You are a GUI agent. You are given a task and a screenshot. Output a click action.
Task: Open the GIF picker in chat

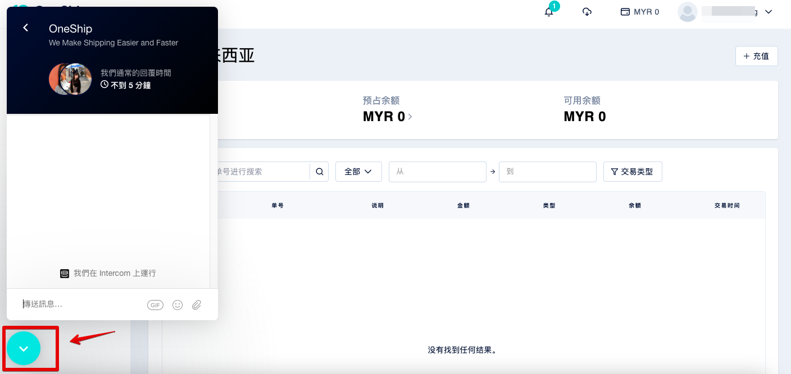coord(155,305)
